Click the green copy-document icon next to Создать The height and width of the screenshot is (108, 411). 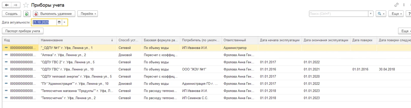[27, 14]
